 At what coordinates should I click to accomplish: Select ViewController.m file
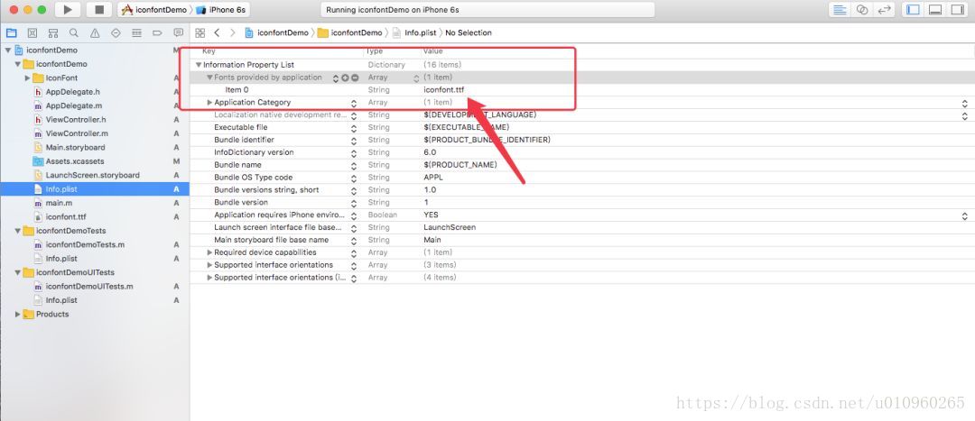(77, 133)
